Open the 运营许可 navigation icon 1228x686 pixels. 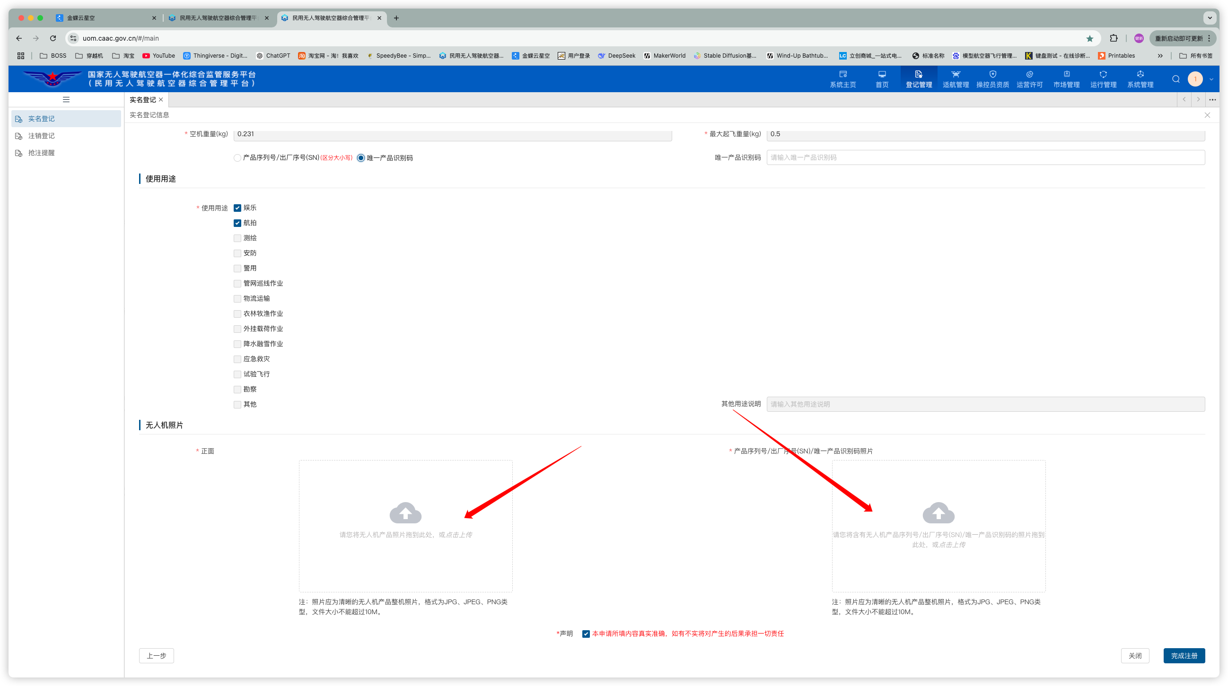[1029, 74]
